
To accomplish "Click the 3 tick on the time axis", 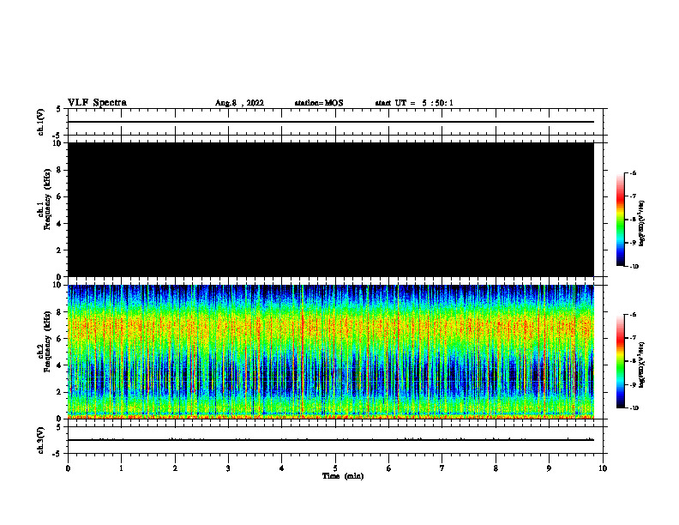I will [228, 468].
